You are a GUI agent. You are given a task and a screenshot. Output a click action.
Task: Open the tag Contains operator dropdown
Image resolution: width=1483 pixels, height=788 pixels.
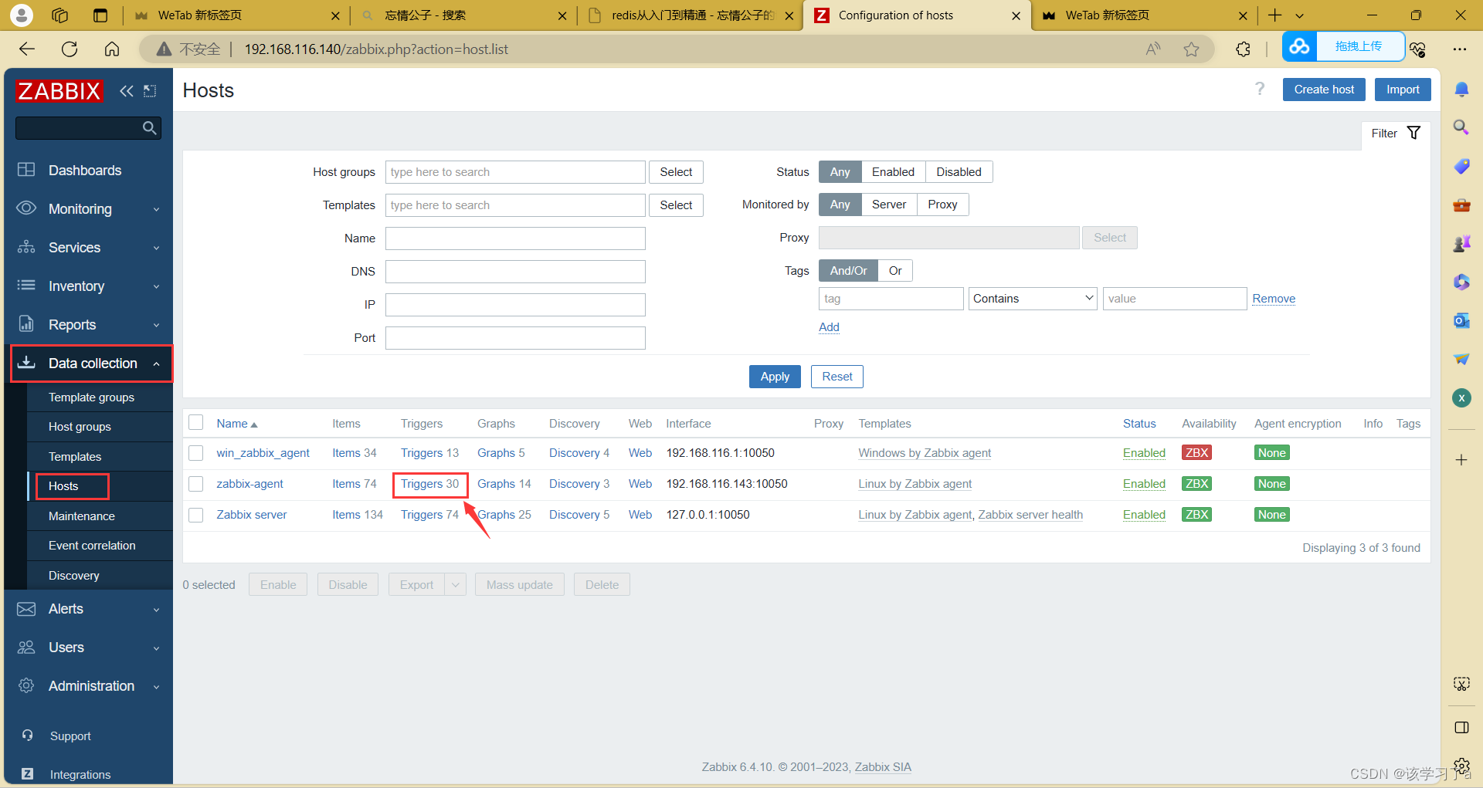click(x=1033, y=299)
